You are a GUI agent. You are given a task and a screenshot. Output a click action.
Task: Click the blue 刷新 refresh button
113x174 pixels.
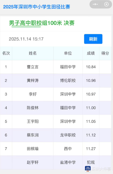(93, 39)
